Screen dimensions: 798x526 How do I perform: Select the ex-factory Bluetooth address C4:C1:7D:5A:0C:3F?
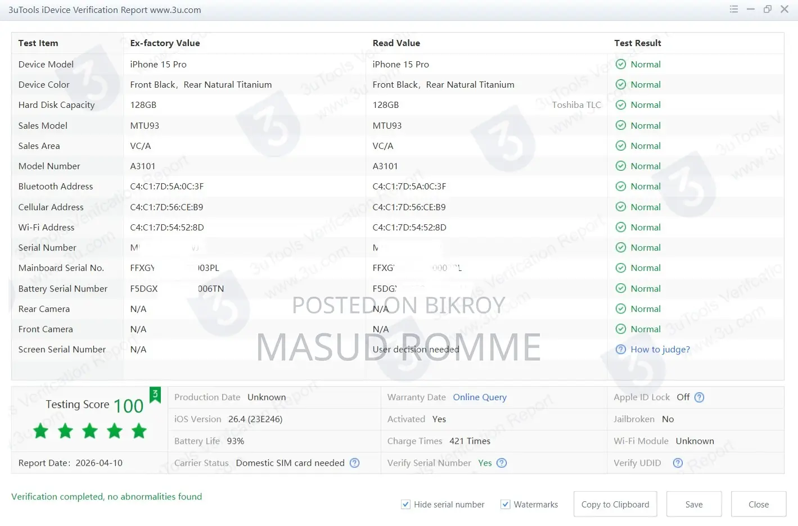click(x=167, y=187)
